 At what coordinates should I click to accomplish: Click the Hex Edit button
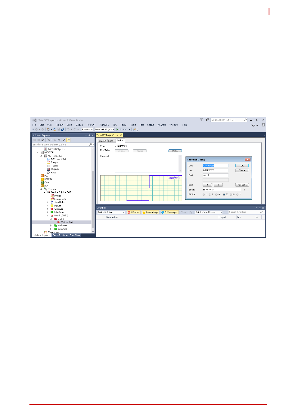click(x=242, y=185)
